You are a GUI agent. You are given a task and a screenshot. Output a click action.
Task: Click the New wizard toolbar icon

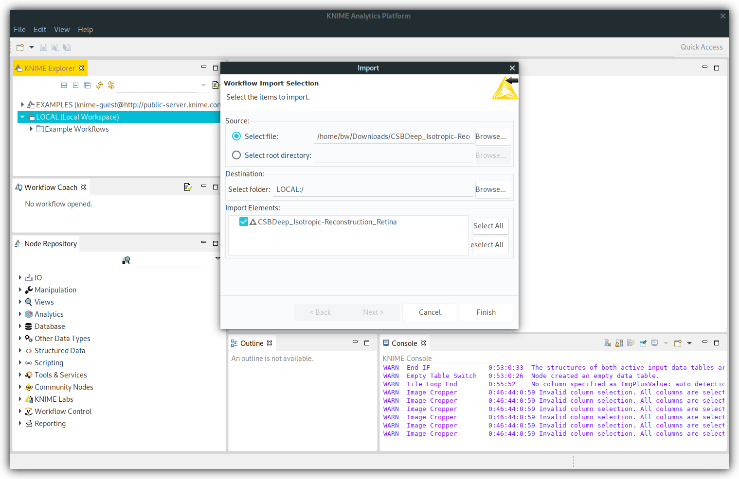[x=20, y=48]
